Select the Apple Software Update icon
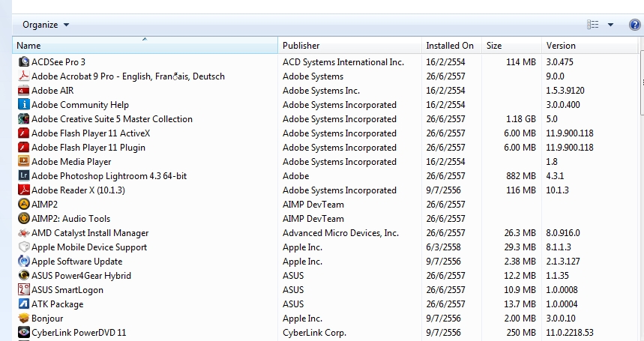 click(x=24, y=262)
